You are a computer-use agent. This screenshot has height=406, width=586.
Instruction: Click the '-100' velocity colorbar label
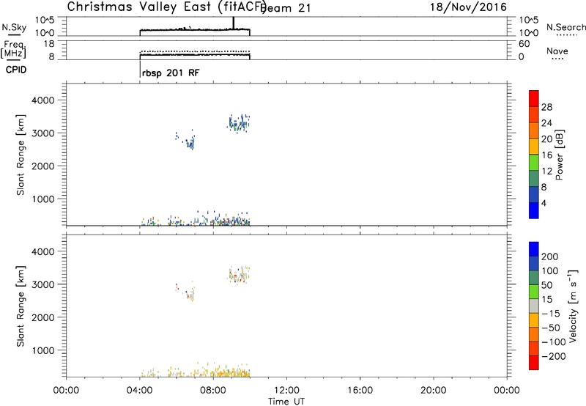pyautogui.click(x=553, y=342)
